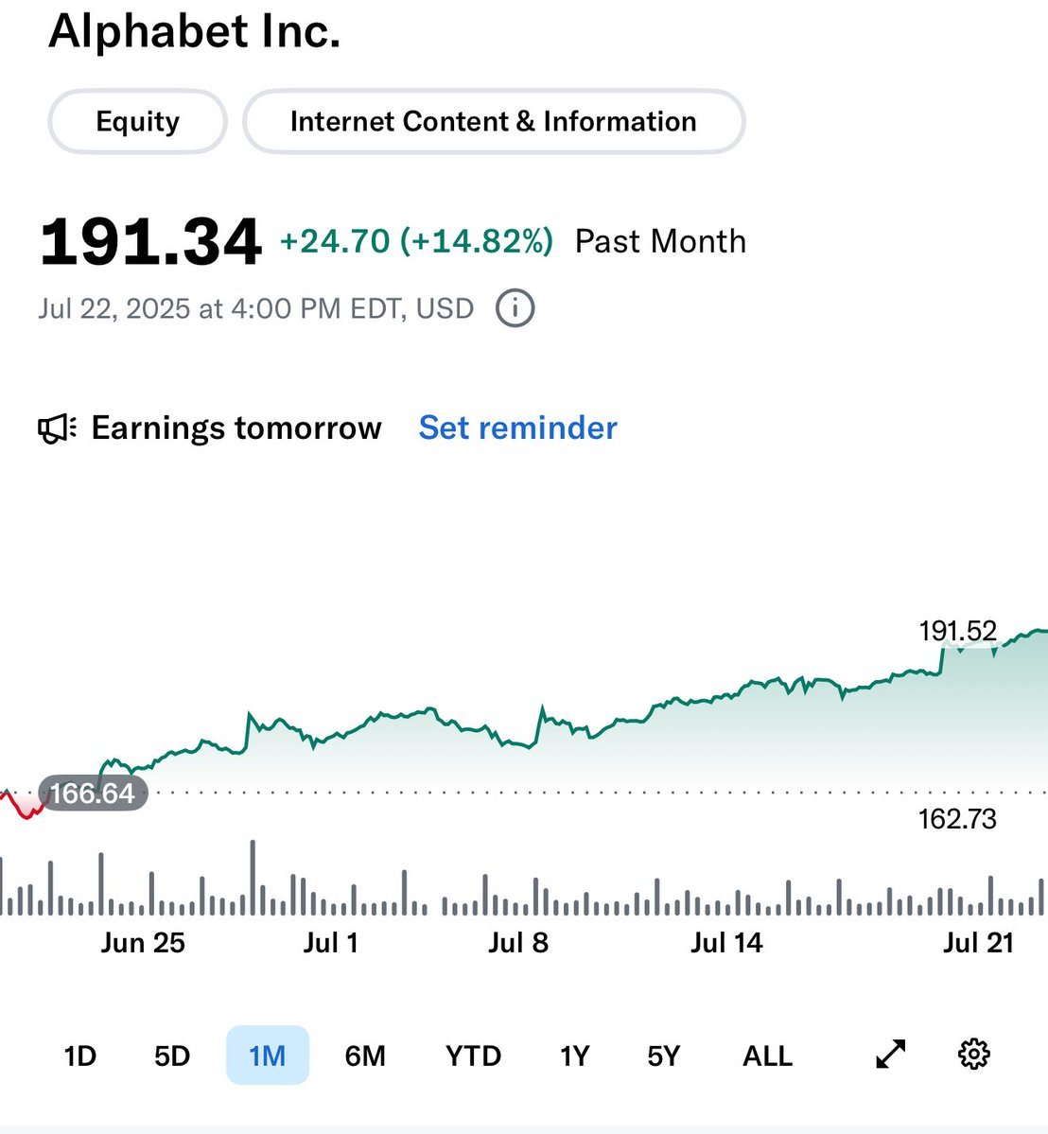Tap the Set reminder link

tap(518, 427)
